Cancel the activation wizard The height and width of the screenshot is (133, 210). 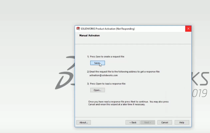(165, 122)
